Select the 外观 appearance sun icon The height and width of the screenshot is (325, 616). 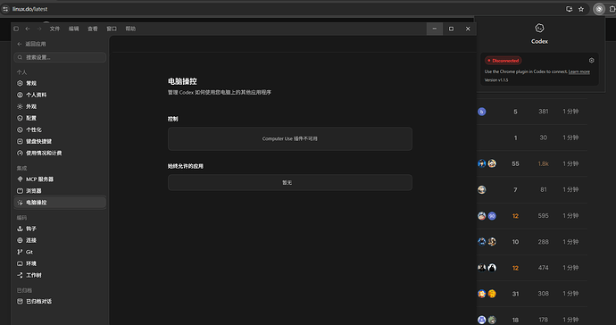pyautogui.click(x=20, y=106)
